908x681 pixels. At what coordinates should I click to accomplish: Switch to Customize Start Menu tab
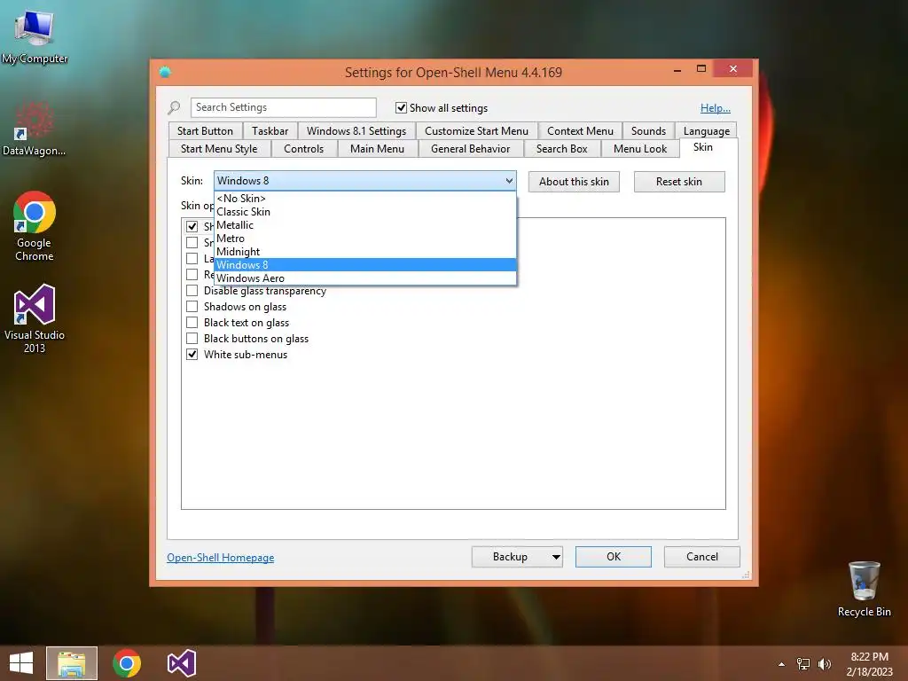(476, 131)
